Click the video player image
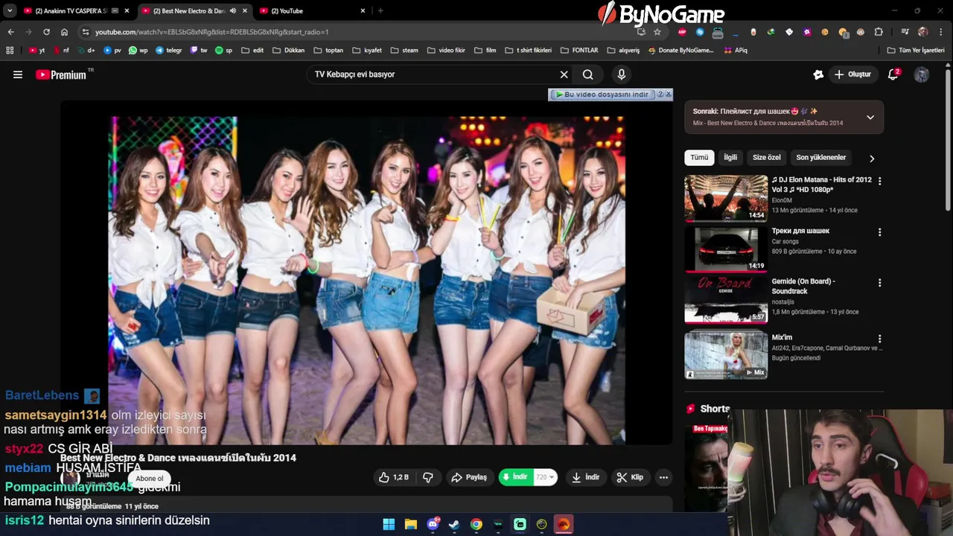 coord(366,281)
